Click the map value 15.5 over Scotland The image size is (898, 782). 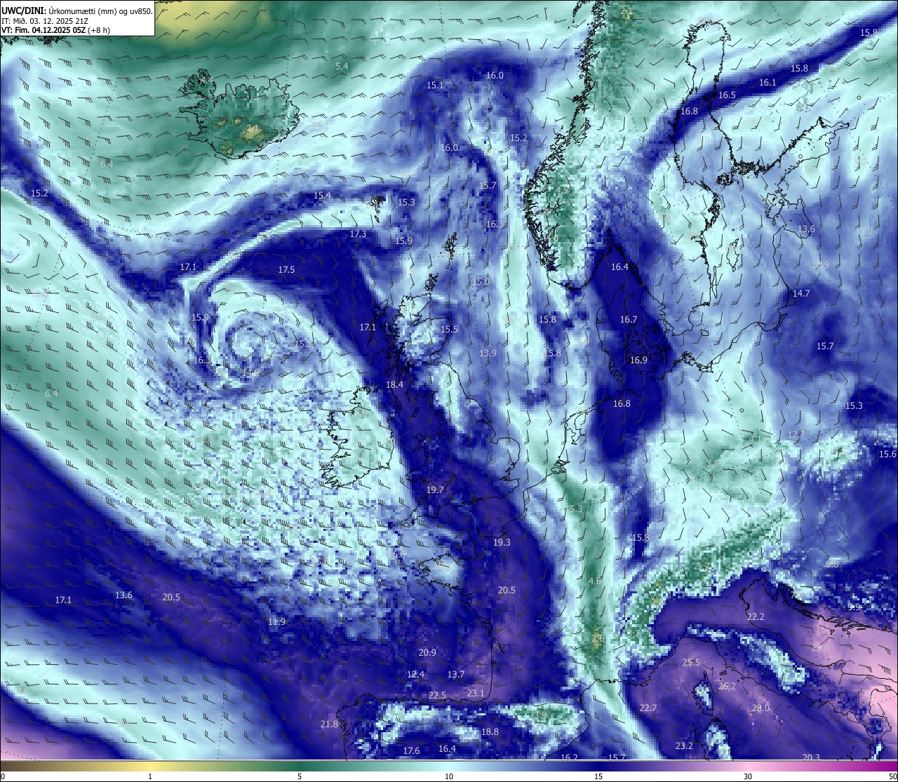point(449,329)
